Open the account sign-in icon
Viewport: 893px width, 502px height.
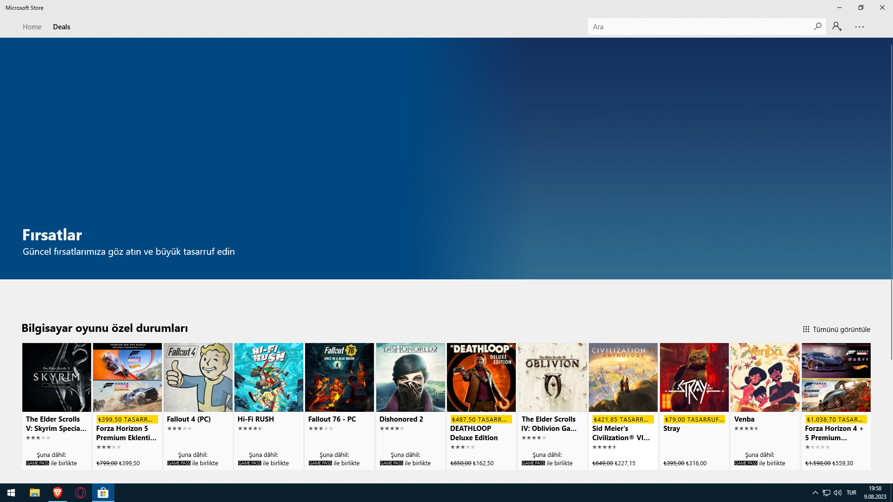[x=837, y=26]
